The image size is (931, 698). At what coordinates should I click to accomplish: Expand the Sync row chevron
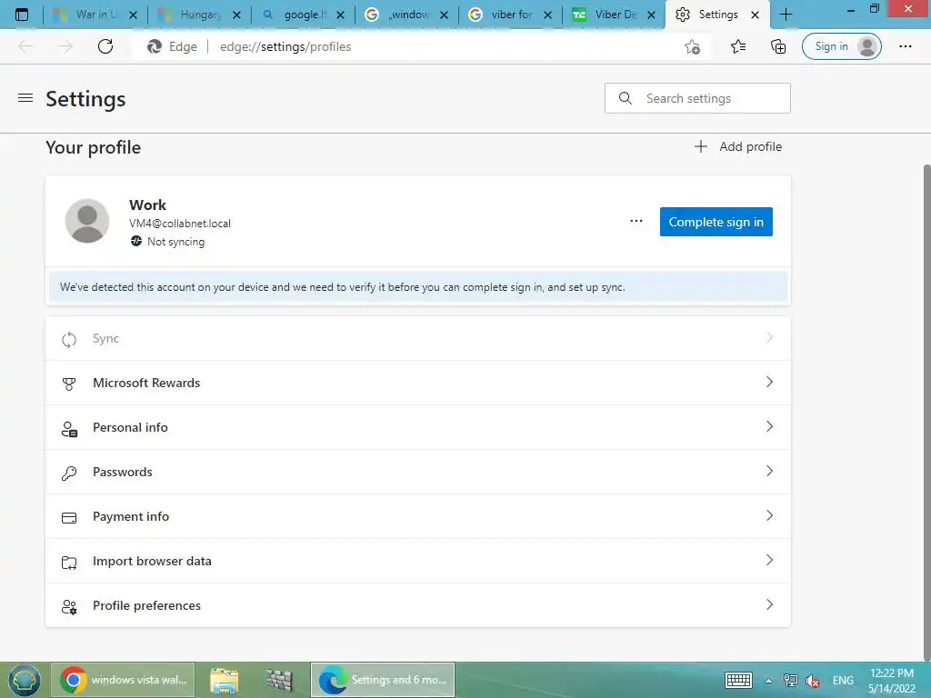769,337
